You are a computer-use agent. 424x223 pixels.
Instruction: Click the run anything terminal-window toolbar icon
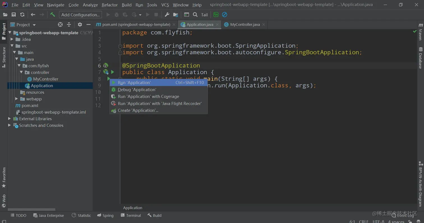[186, 15]
